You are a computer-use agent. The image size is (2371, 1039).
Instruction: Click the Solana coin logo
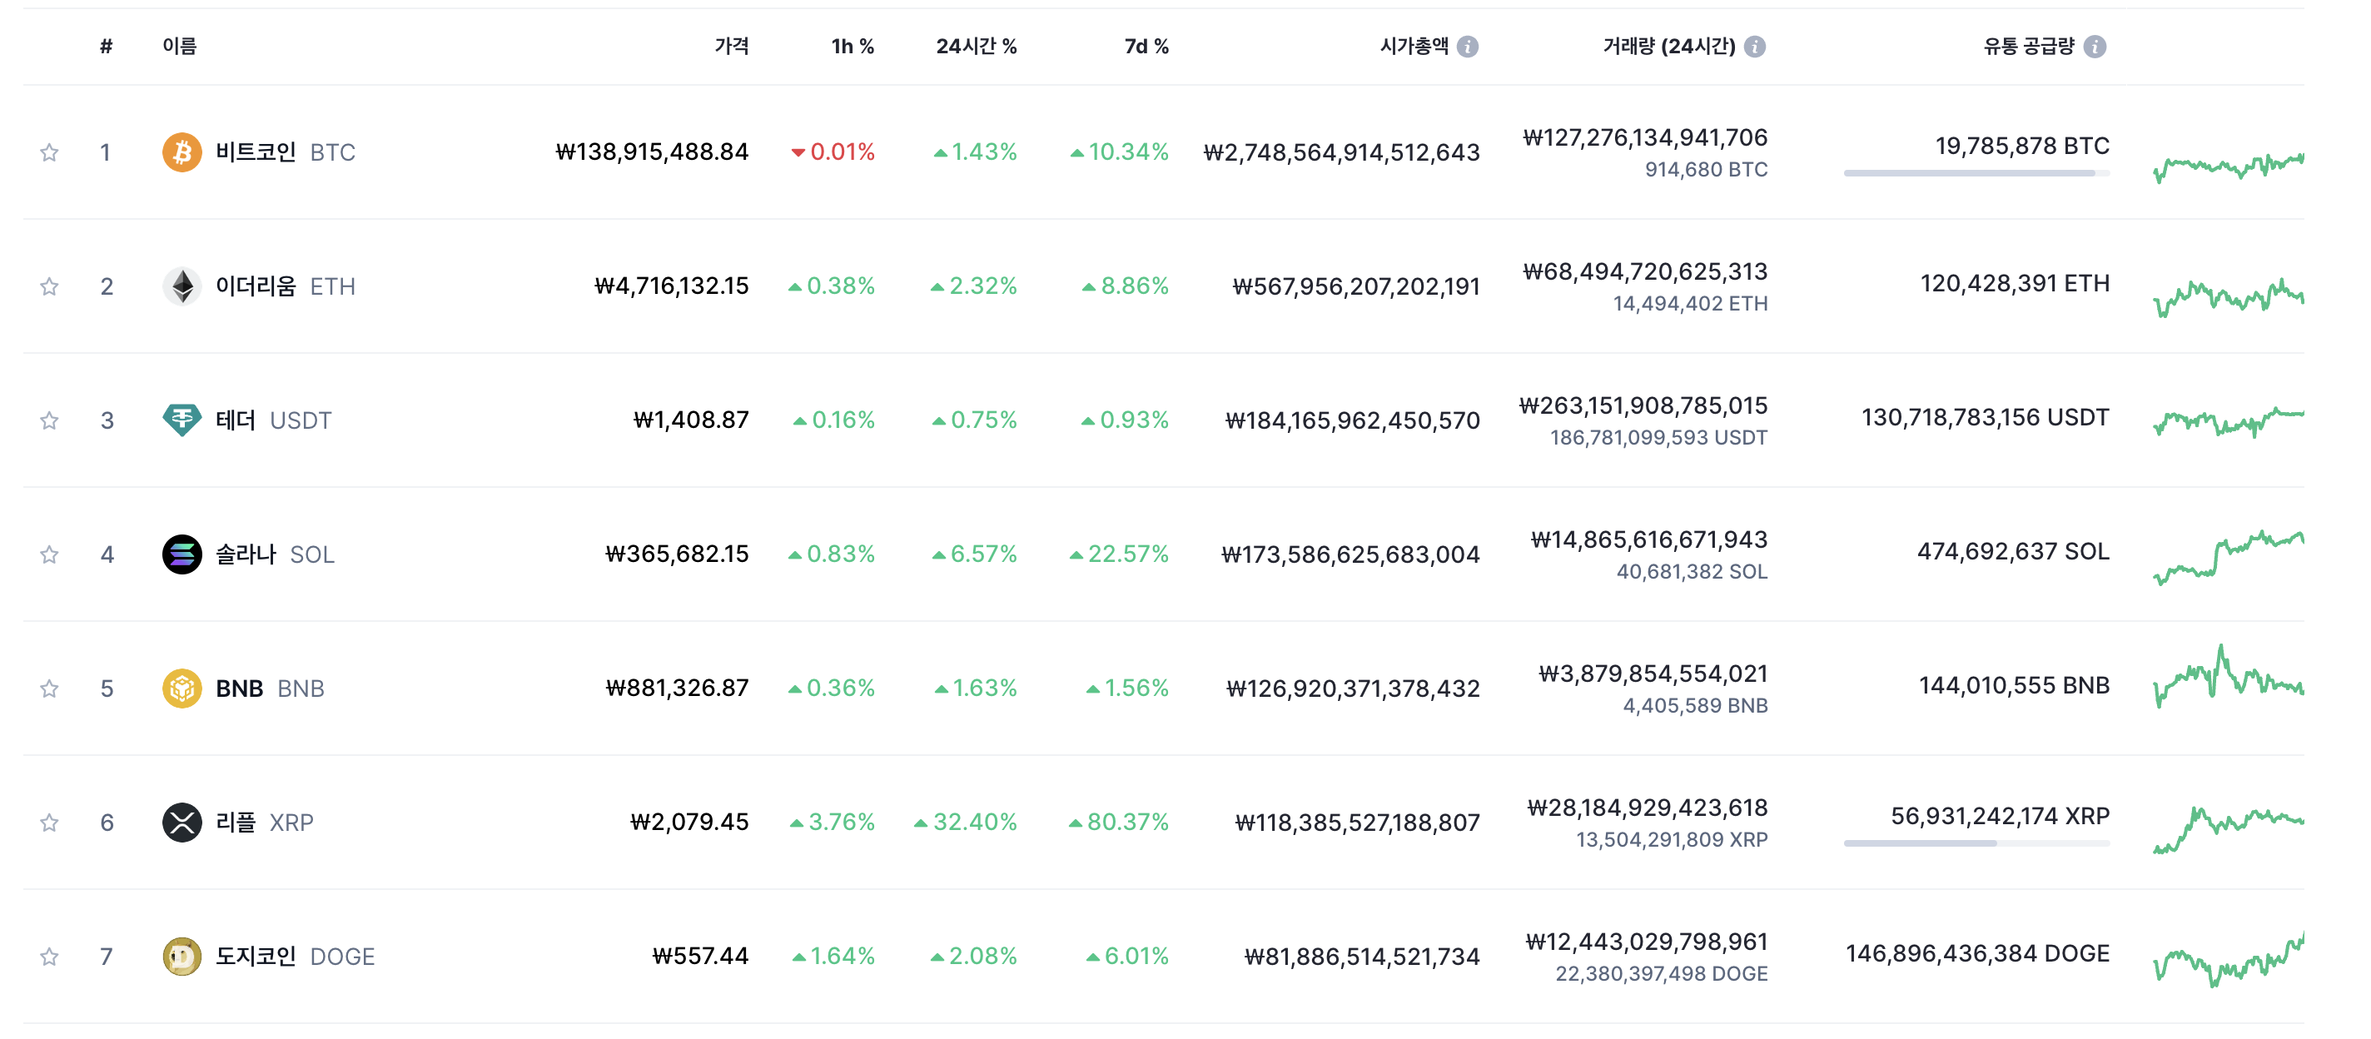(x=181, y=554)
